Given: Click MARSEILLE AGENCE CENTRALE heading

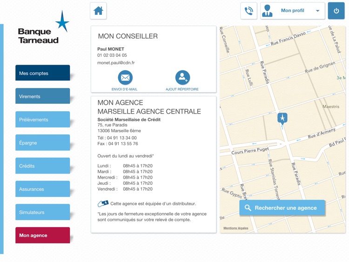Looking at the screenshot, I should (x=149, y=111).
